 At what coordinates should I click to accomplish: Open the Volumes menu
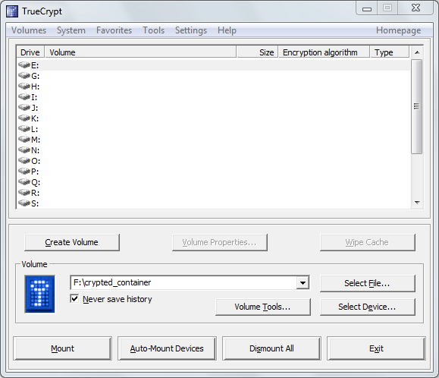pyautogui.click(x=29, y=30)
